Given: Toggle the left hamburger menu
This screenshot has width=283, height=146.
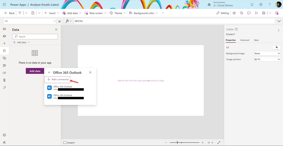Looking at the screenshot, I should tap(4, 29).
